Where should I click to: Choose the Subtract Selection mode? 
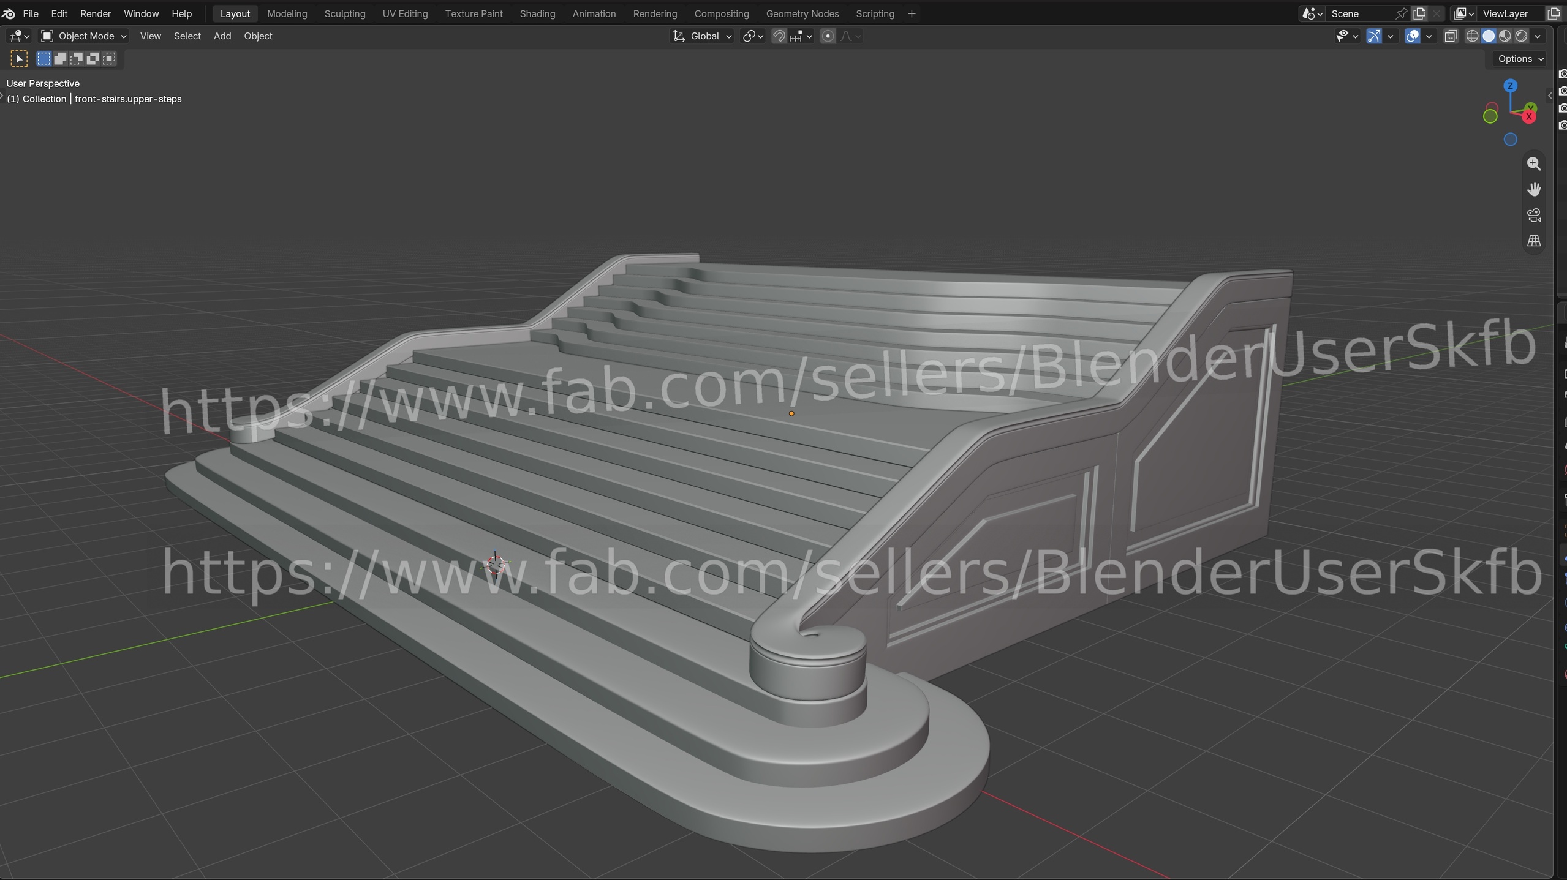[x=77, y=59]
